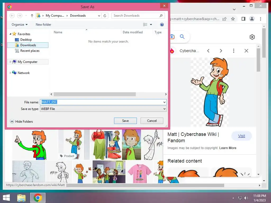Refresh the Downloads folder listing
The width and height of the screenshot is (271, 203).
(x=105, y=16)
